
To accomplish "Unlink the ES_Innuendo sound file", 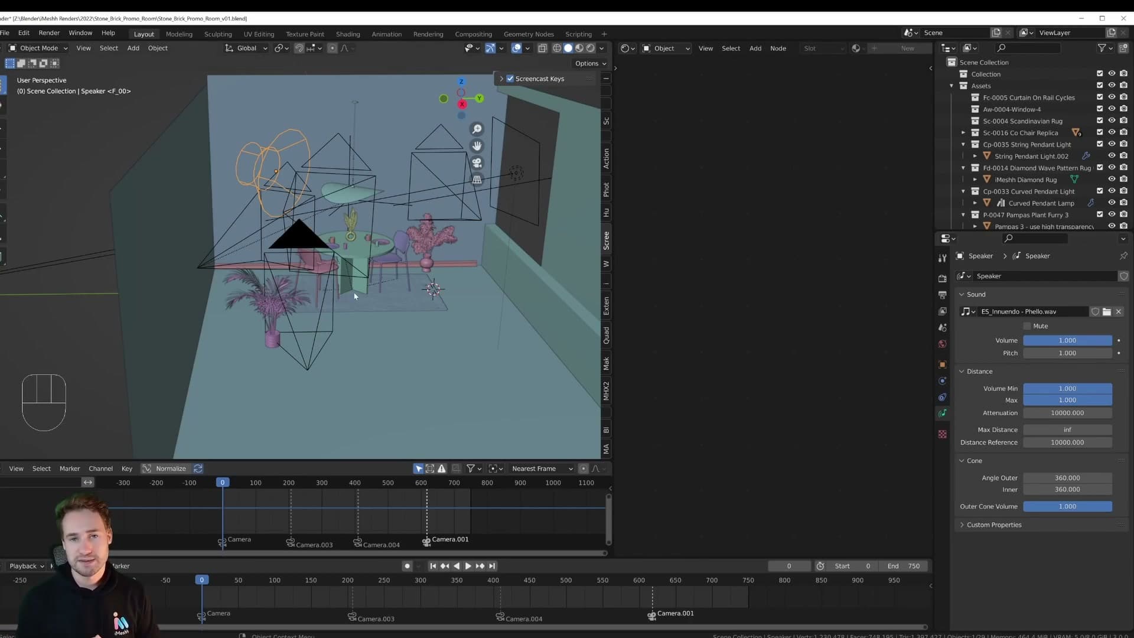I will coord(1118,312).
